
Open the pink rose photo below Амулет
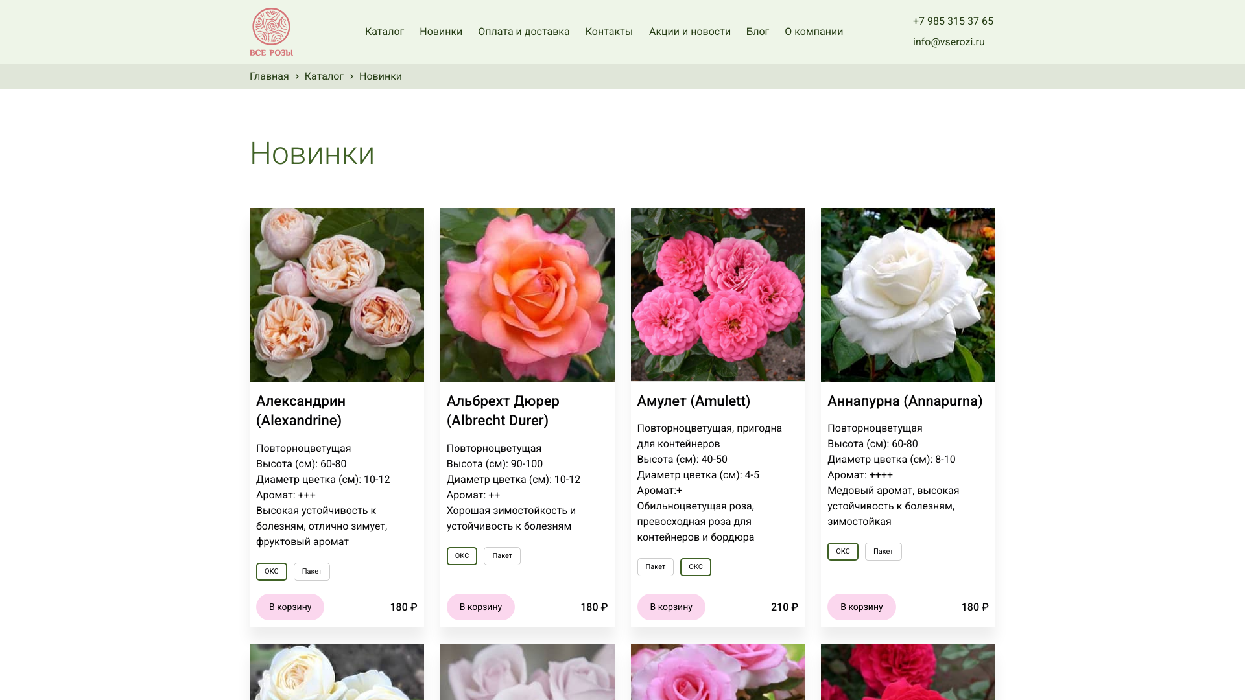click(x=718, y=672)
